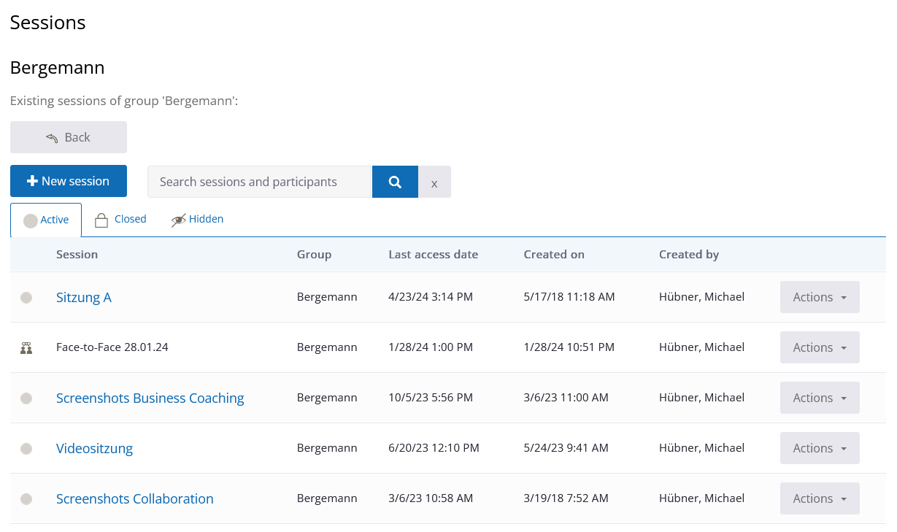Screen dimensions: 897x532
Task: Click the gray status circle beside Sitzung A
Action: [x=26, y=297]
